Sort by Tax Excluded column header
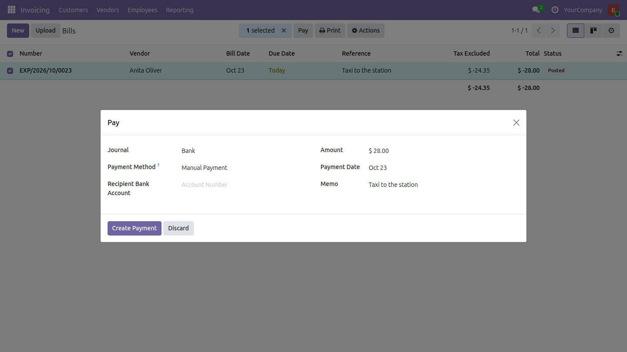The width and height of the screenshot is (627, 352). coord(472,53)
